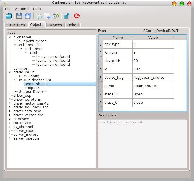Viewport: 194px width, 181px height.
Task: Expand the driver_dsp tree node
Action: [10, 96]
